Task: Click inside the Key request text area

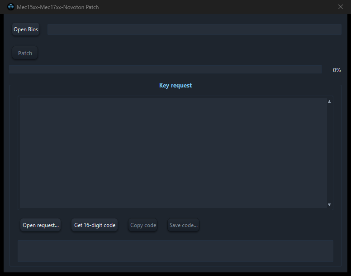Action: point(173,153)
